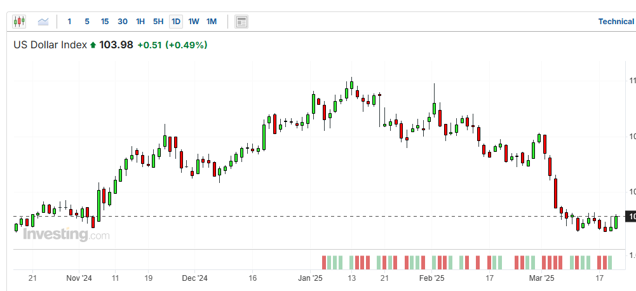Click the Mar '25 date axis label
This screenshot has height=291, width=636.
pyautogui.click(x=543, y=278)
